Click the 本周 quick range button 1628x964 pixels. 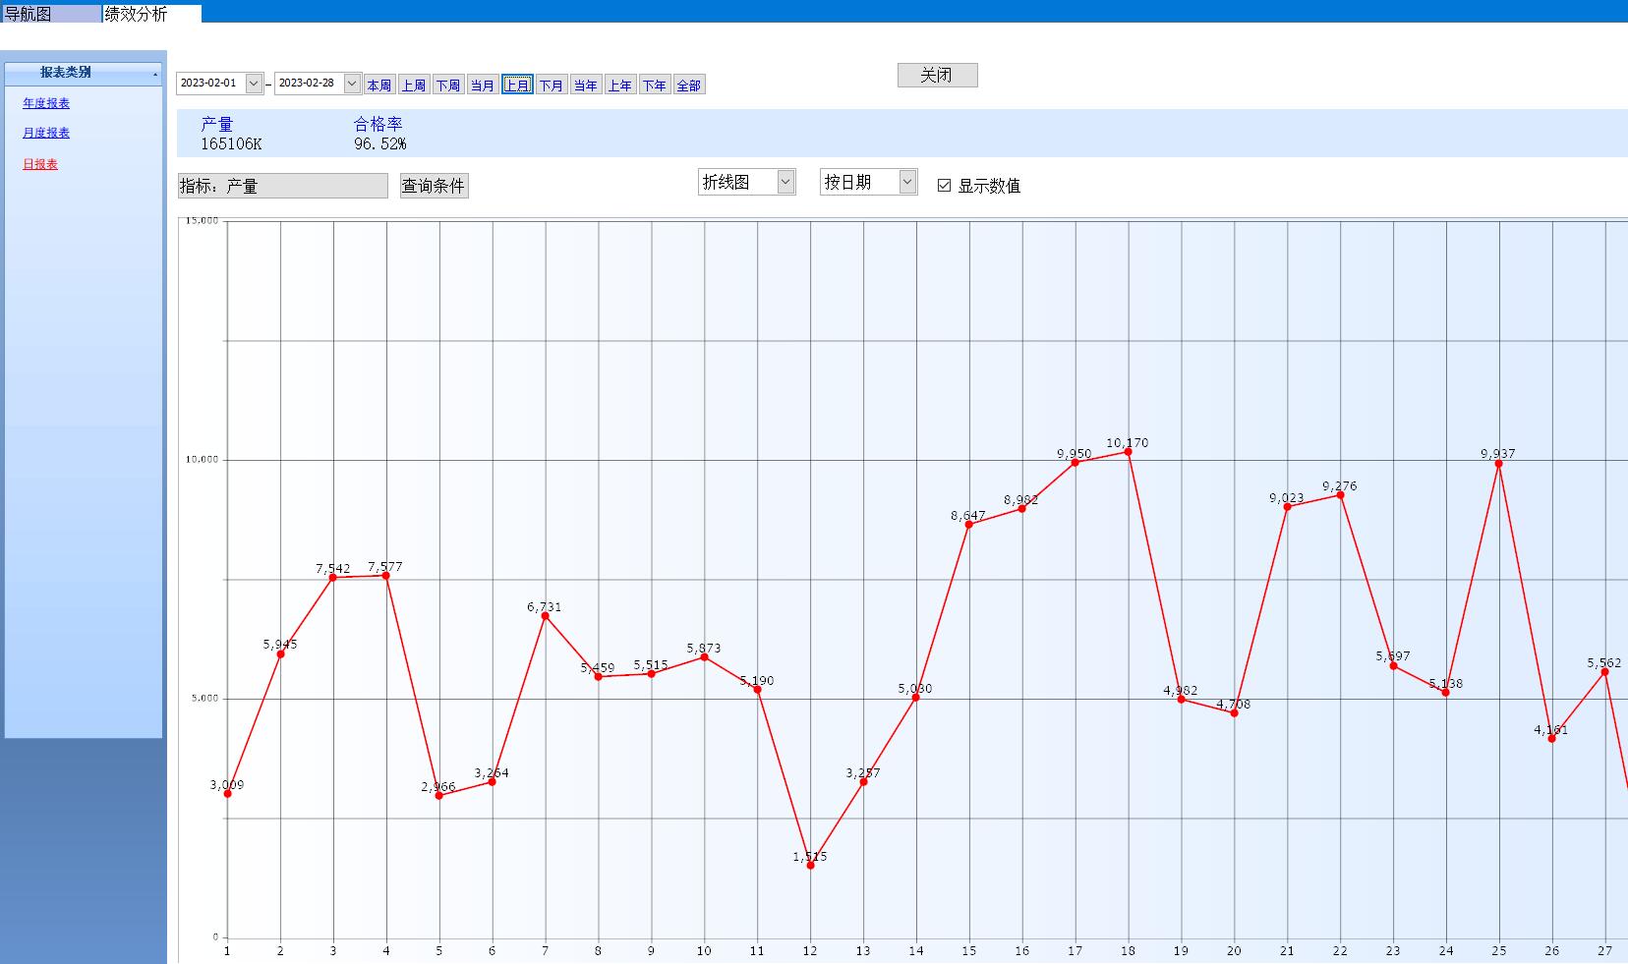pyautogui.click(x=379, y=85)
